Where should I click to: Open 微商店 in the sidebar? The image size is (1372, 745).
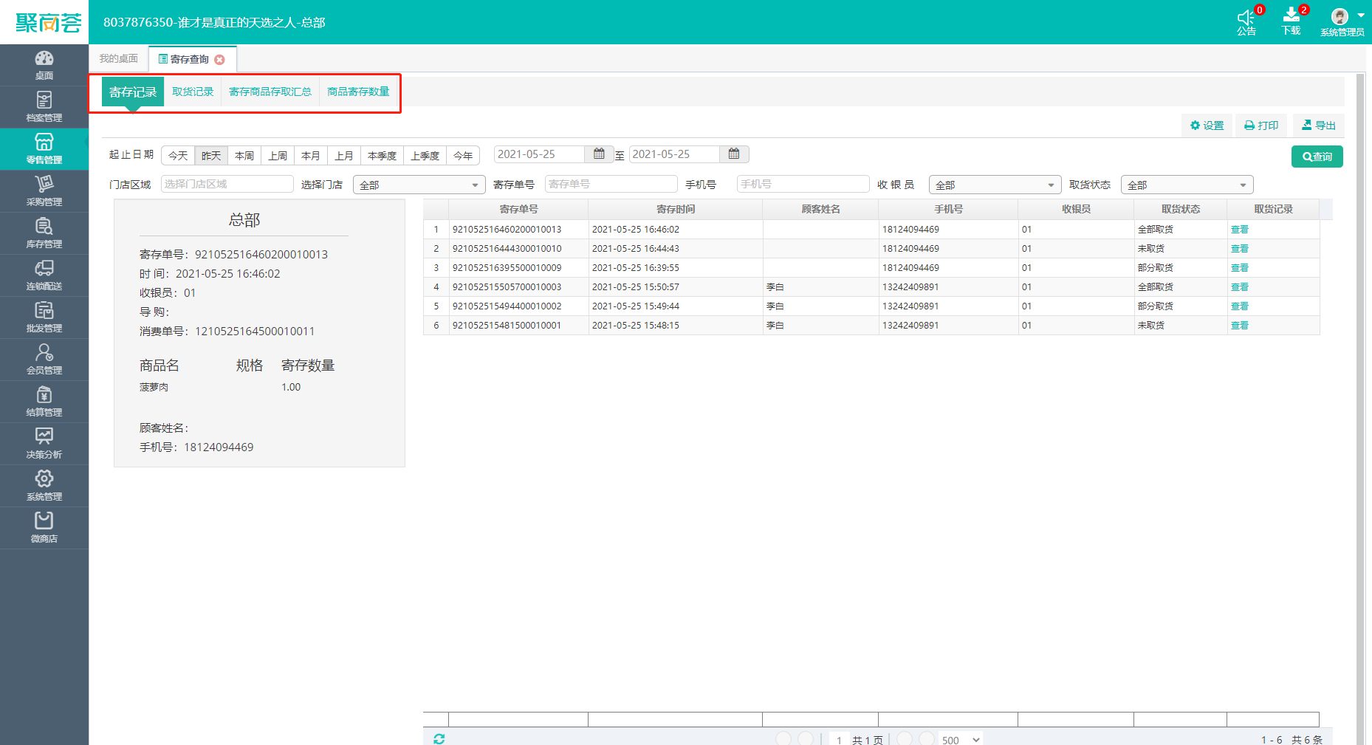pos(44,528)
